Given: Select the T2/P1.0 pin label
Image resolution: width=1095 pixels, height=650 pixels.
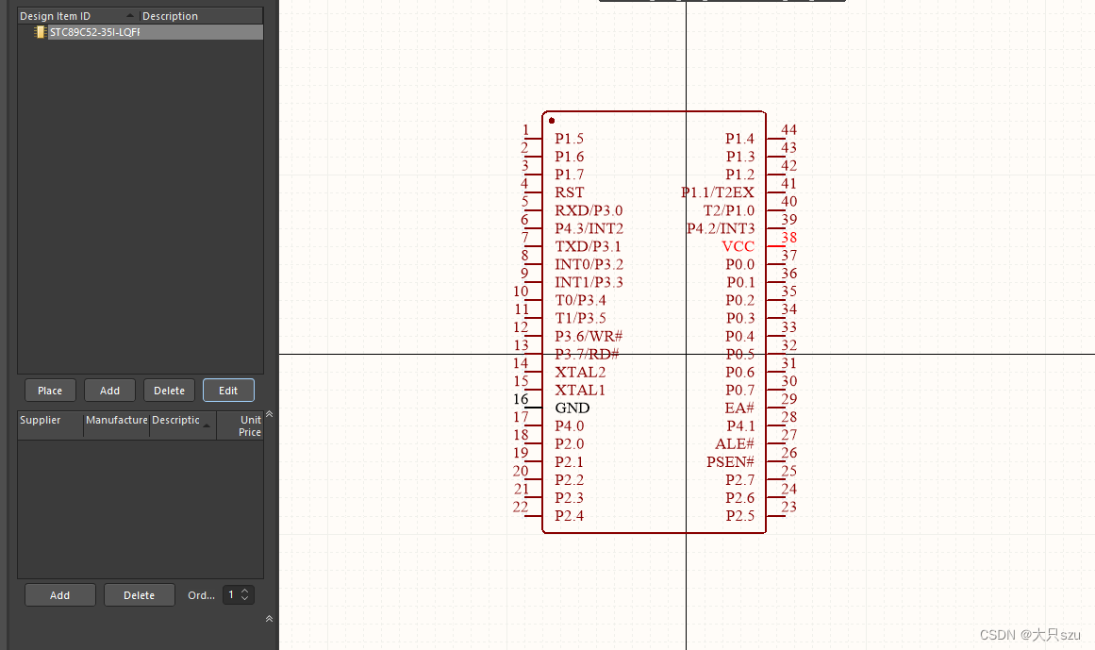Looking at the screenshot, I should tap(729, 210).
